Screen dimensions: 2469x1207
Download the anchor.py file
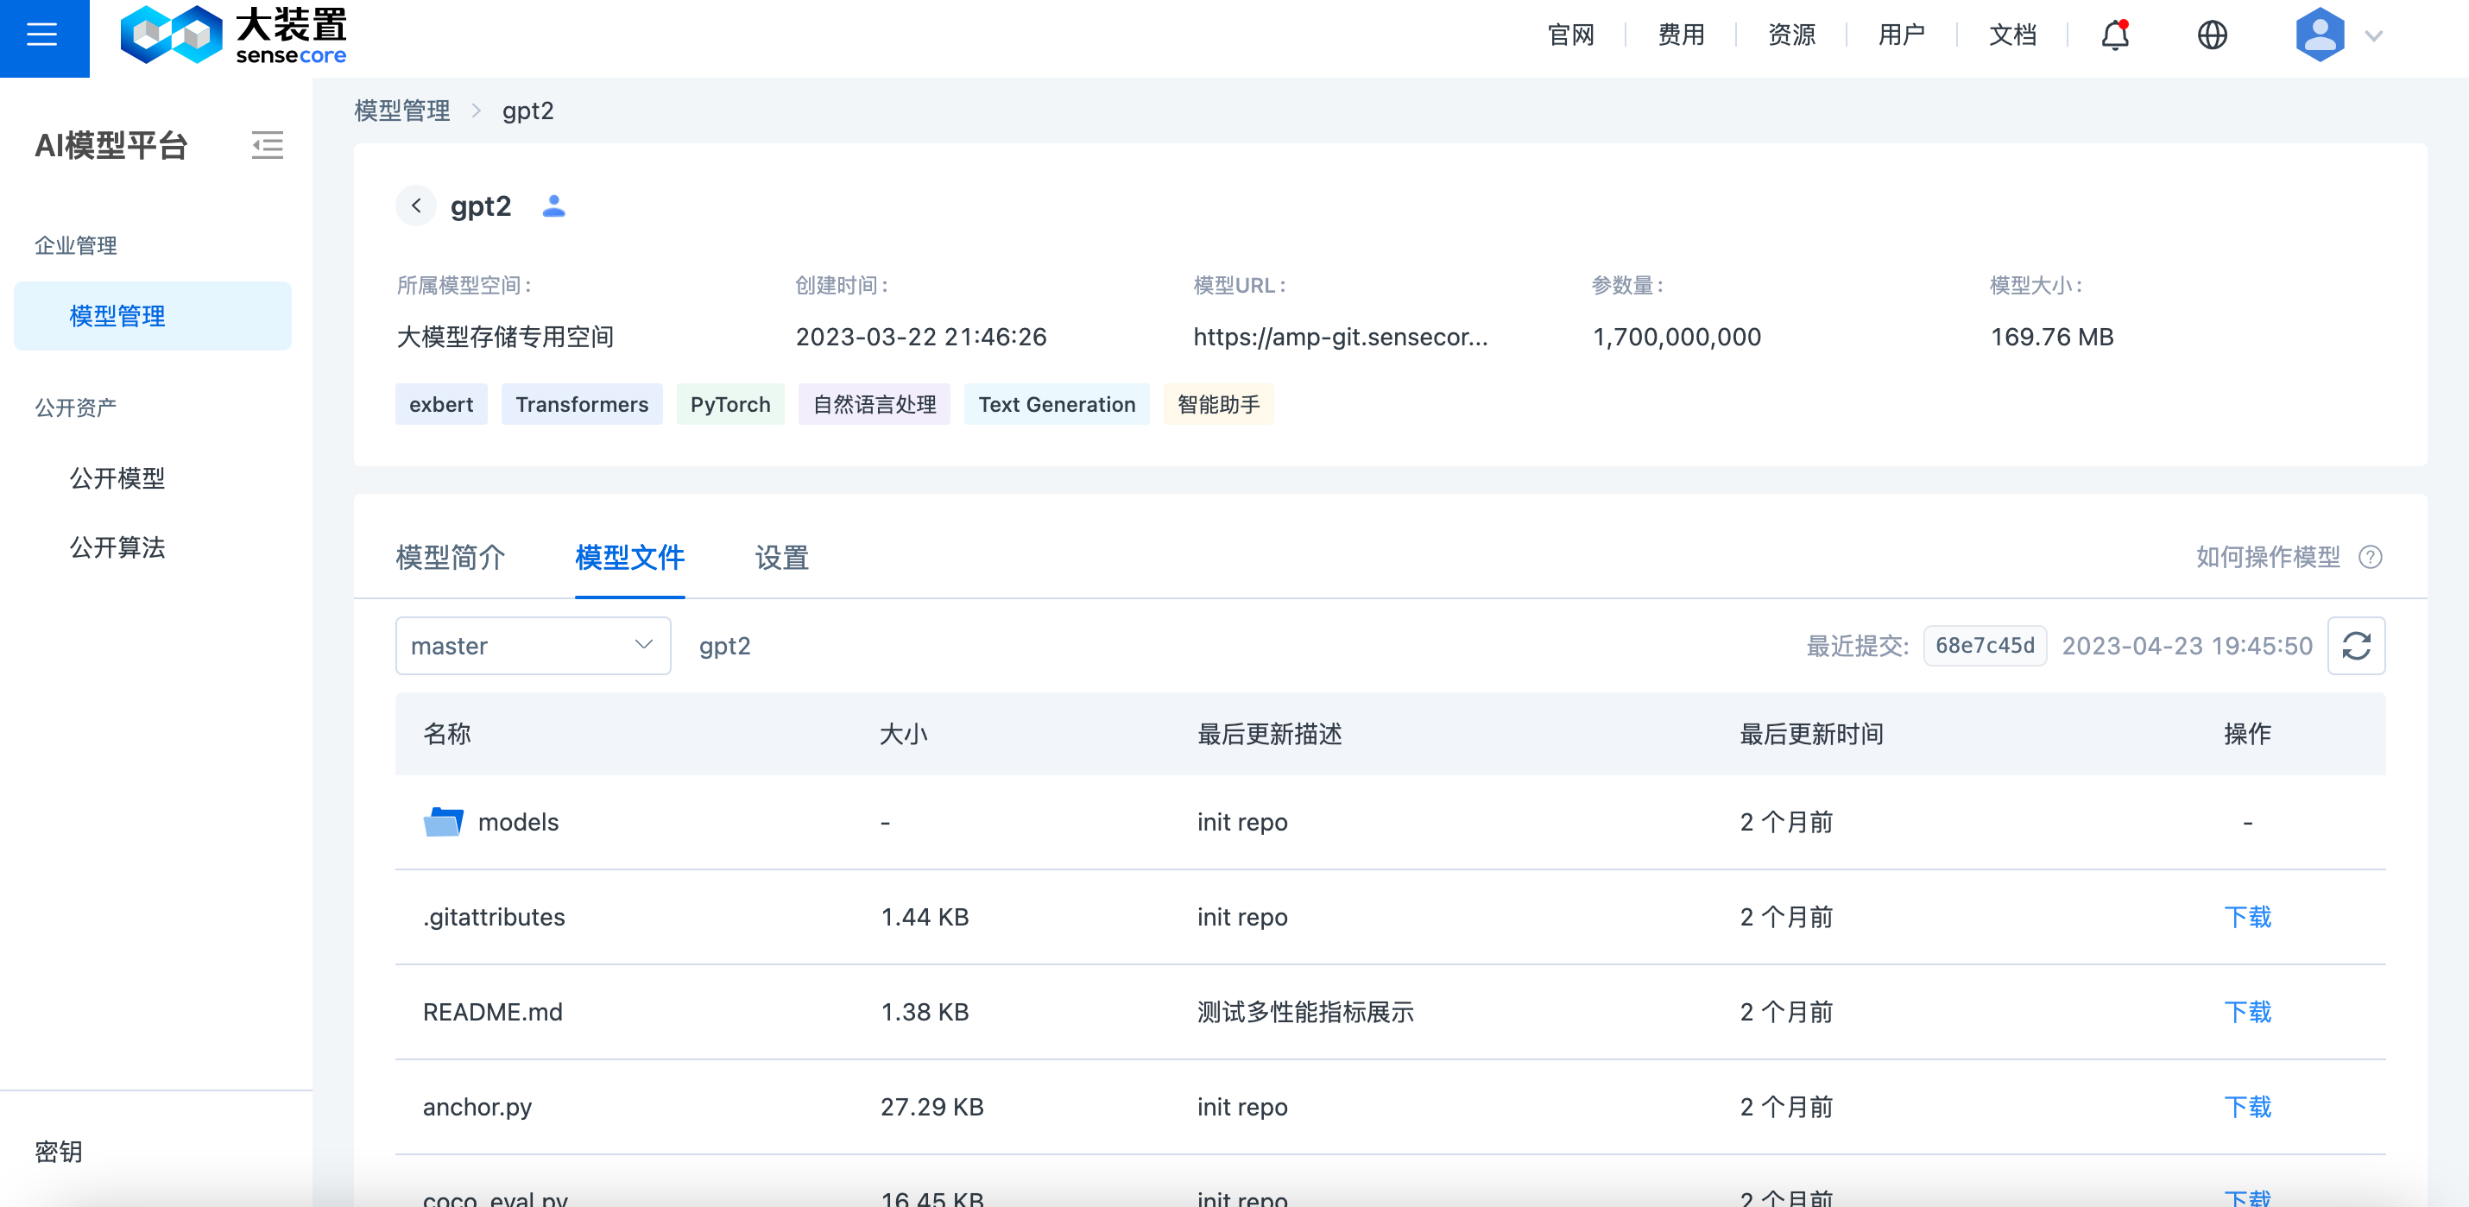click(x=2246, y=1108)
